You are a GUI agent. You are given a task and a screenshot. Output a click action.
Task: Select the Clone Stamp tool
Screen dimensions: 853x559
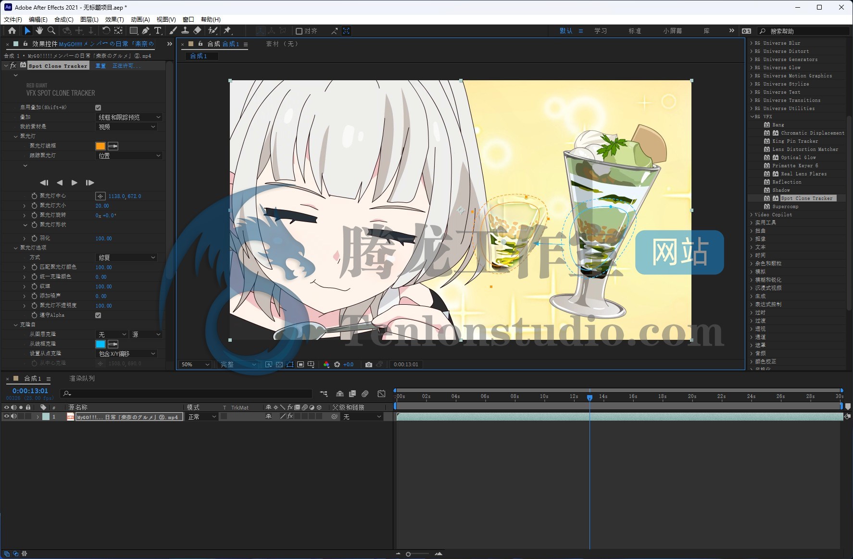(185, 31)
